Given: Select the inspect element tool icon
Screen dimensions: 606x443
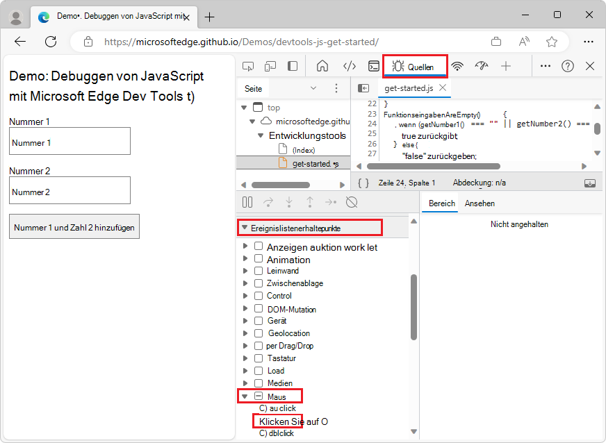Looking at the screenshot, I should [248, 65].
